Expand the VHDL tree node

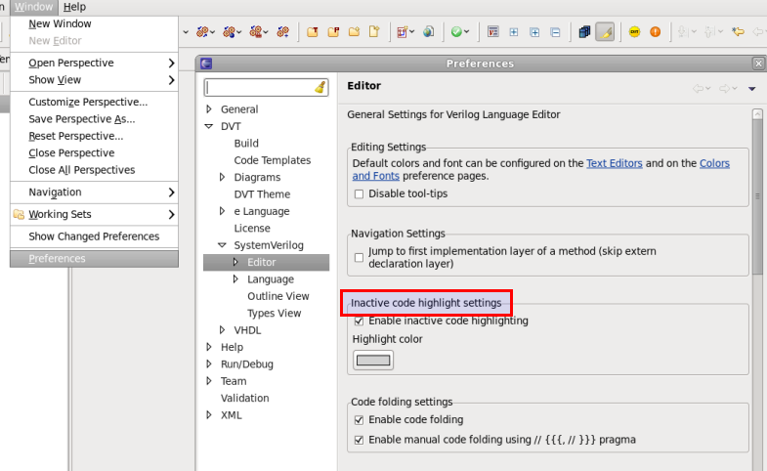pyautogui.click(x=223, y=330)
